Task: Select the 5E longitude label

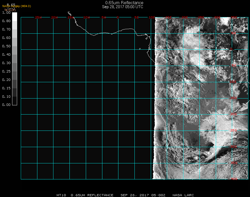Action: [x=137, y=17]
